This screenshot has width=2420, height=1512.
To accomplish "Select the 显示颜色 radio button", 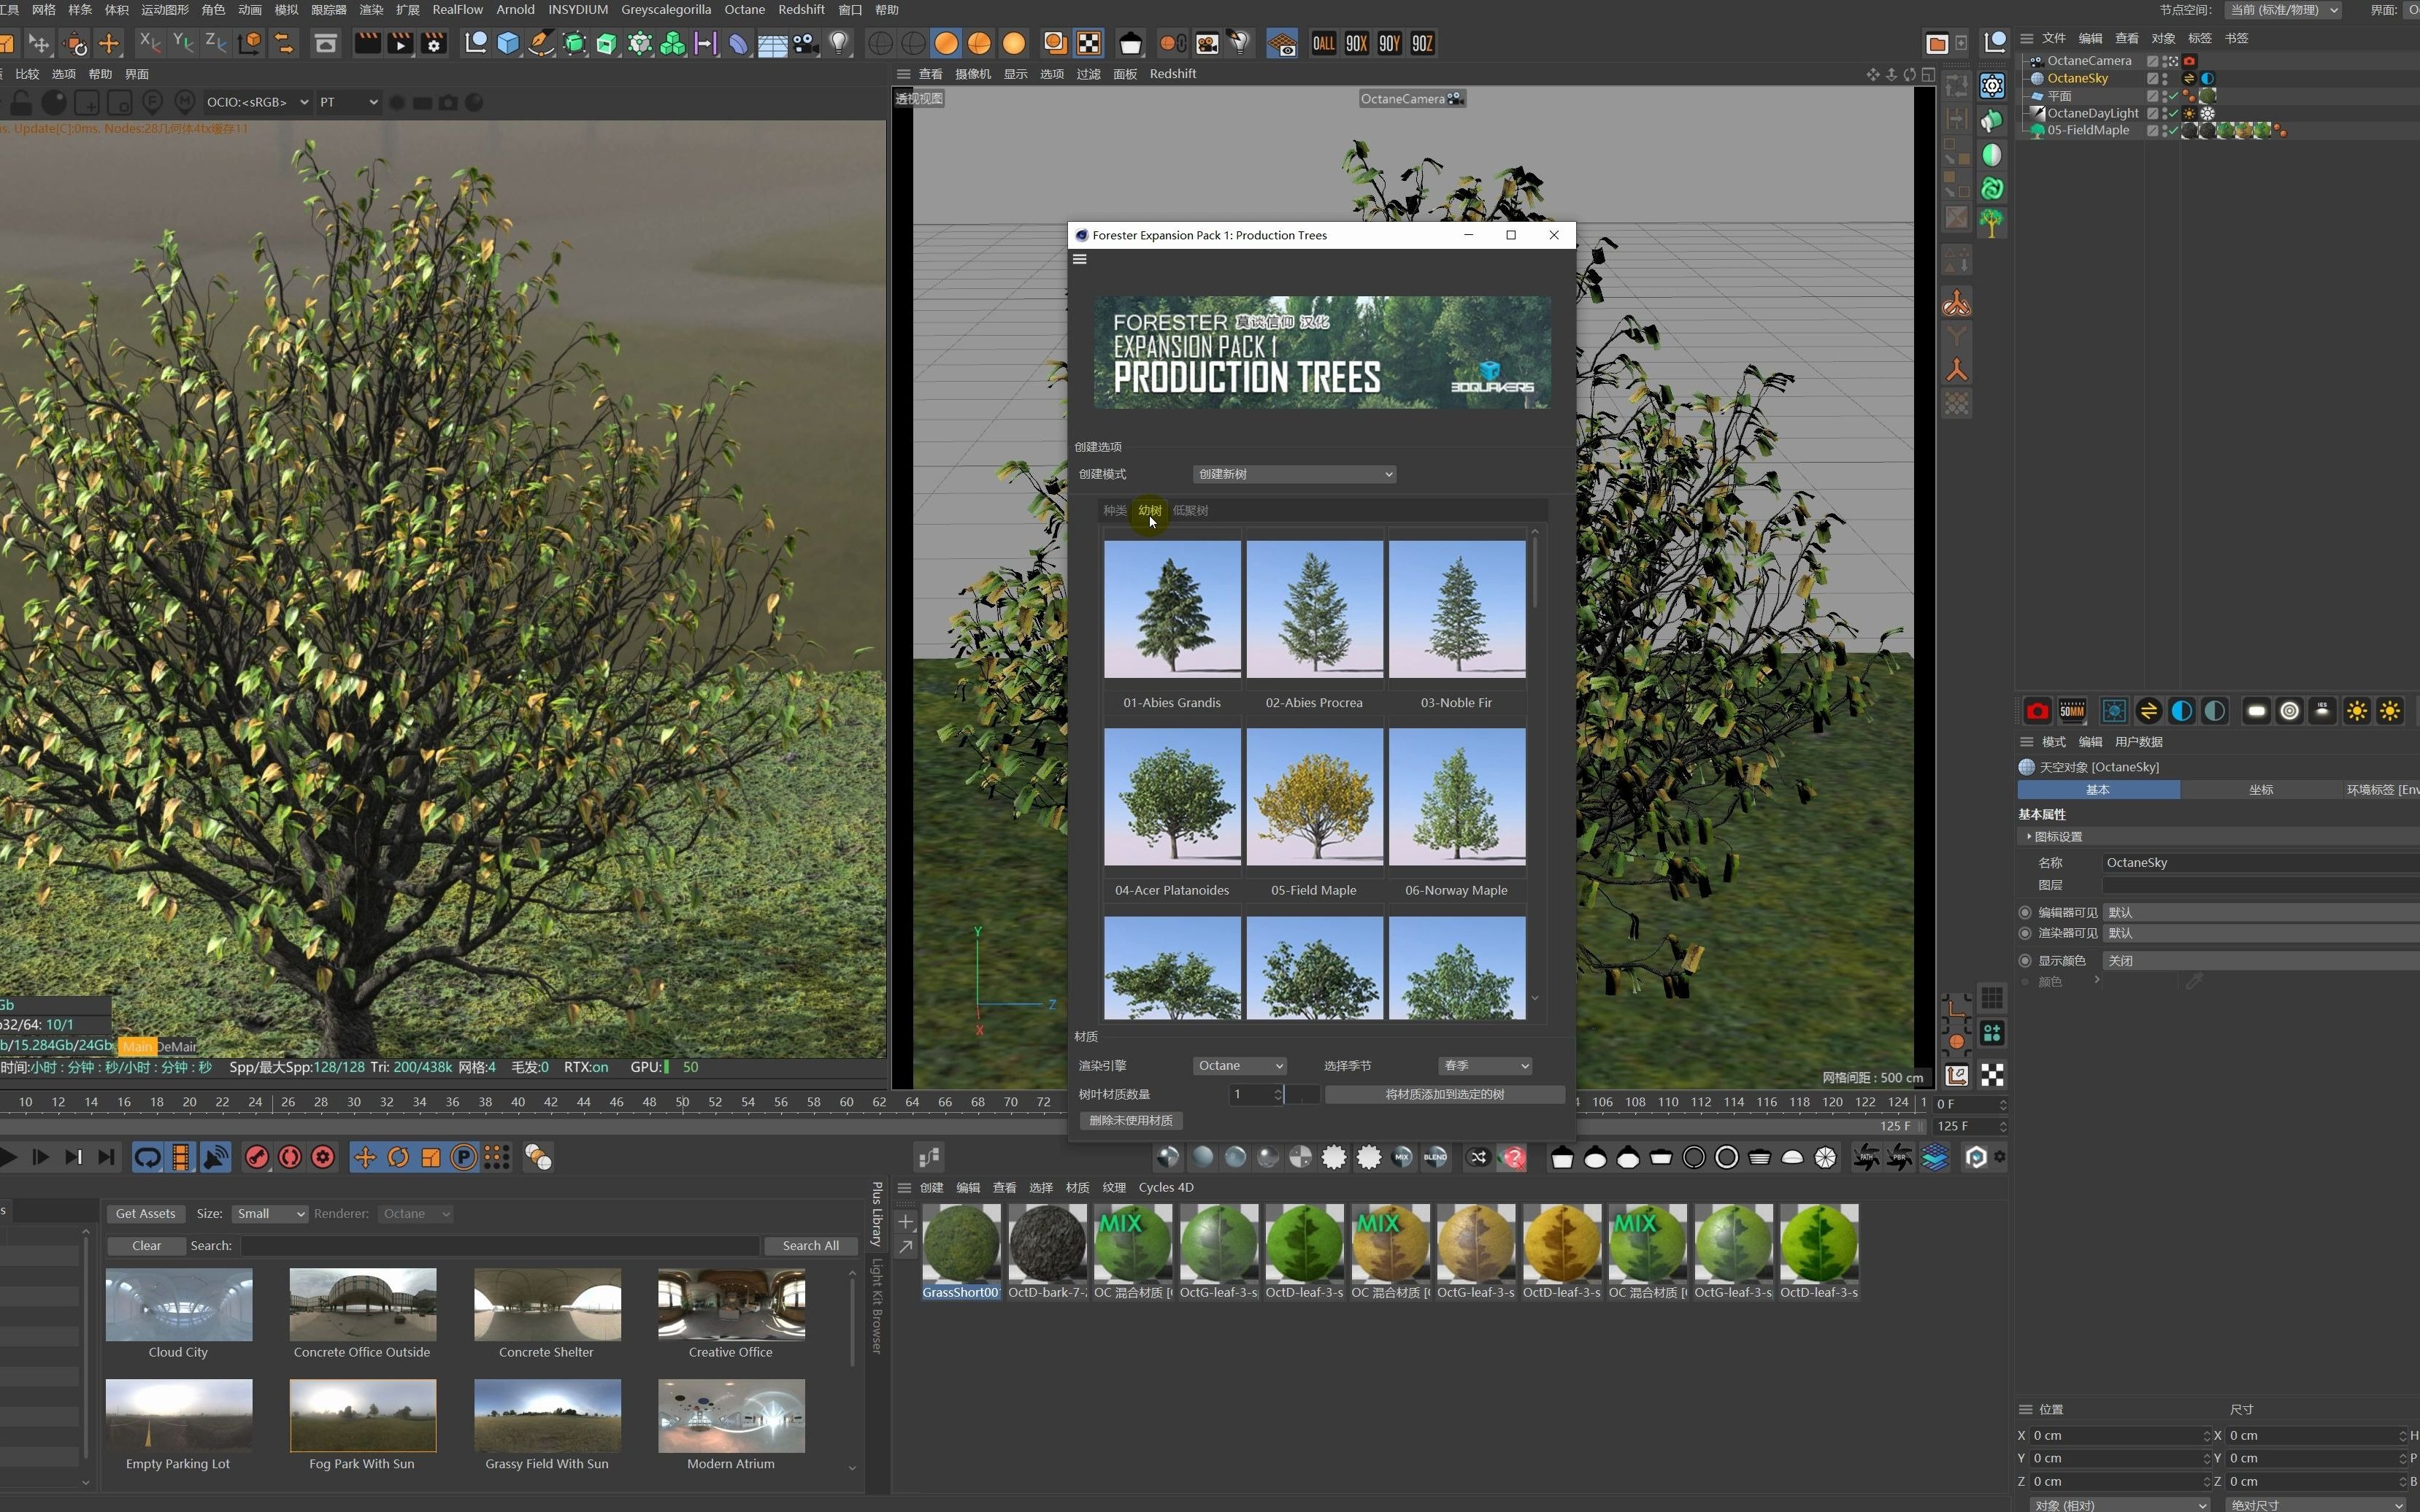I will coord(2025,960).
